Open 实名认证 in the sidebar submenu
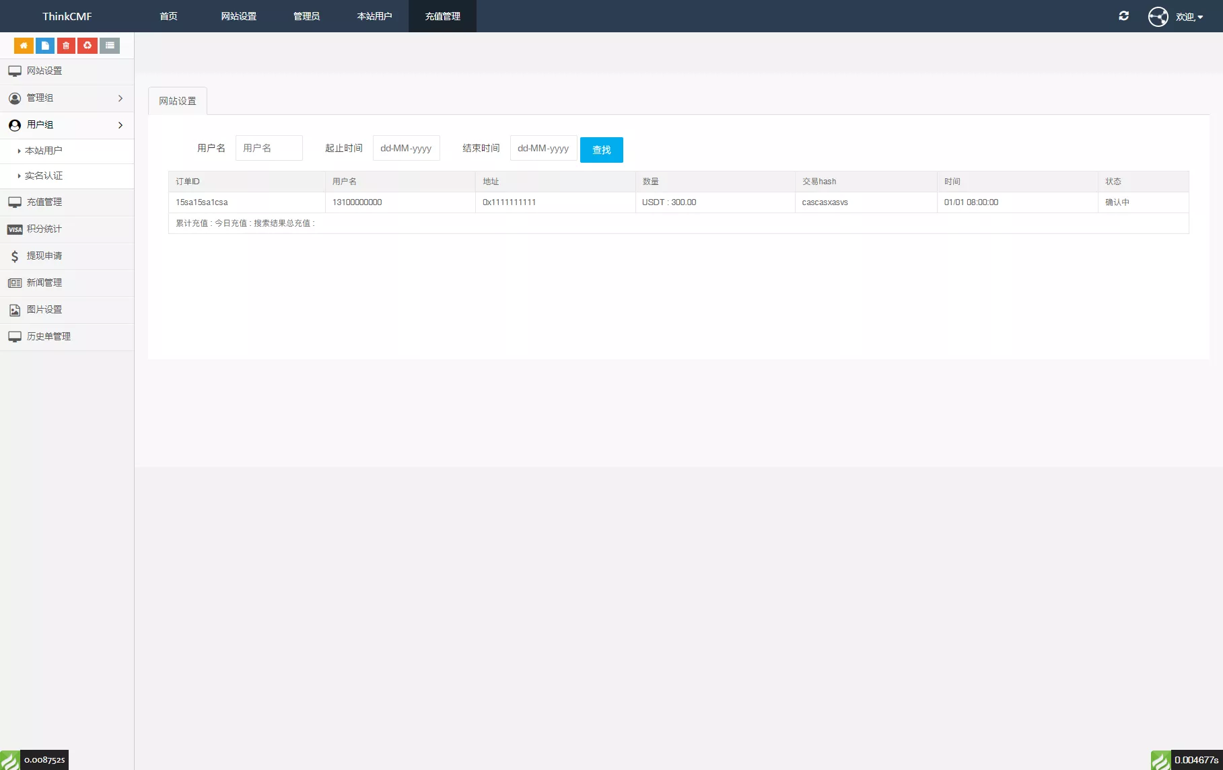The height and width of the screenshot is (770, 1223). click(x=44, y=176)
